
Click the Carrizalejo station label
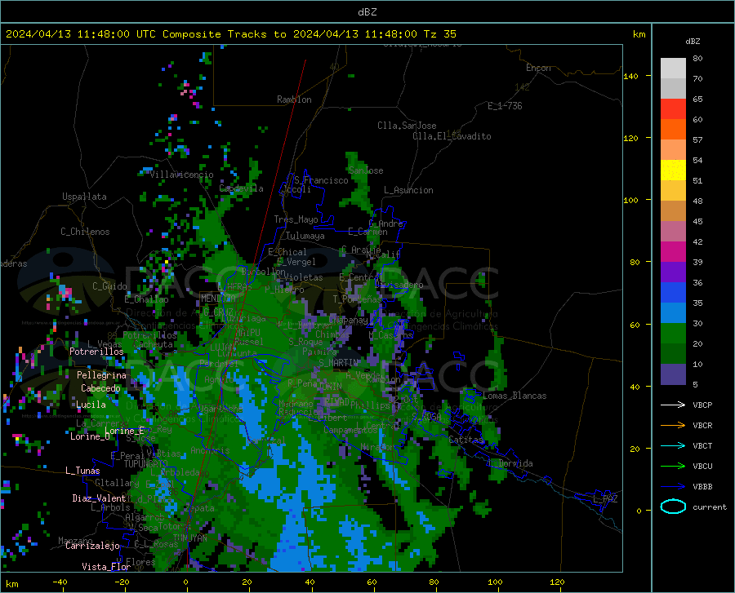pyautogui.click(x=92, y=546)
